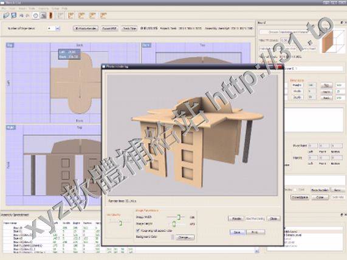Screen dimensions: 347x260
Task: Open the number of views dropdown
Action: coord(58,29)
